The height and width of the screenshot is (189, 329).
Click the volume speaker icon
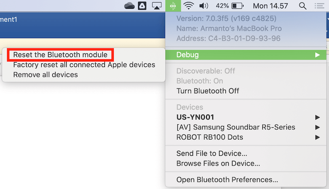tap(203, 5)
